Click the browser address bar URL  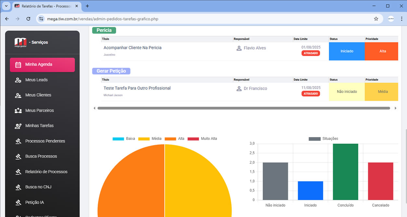(x=103, y=19)
